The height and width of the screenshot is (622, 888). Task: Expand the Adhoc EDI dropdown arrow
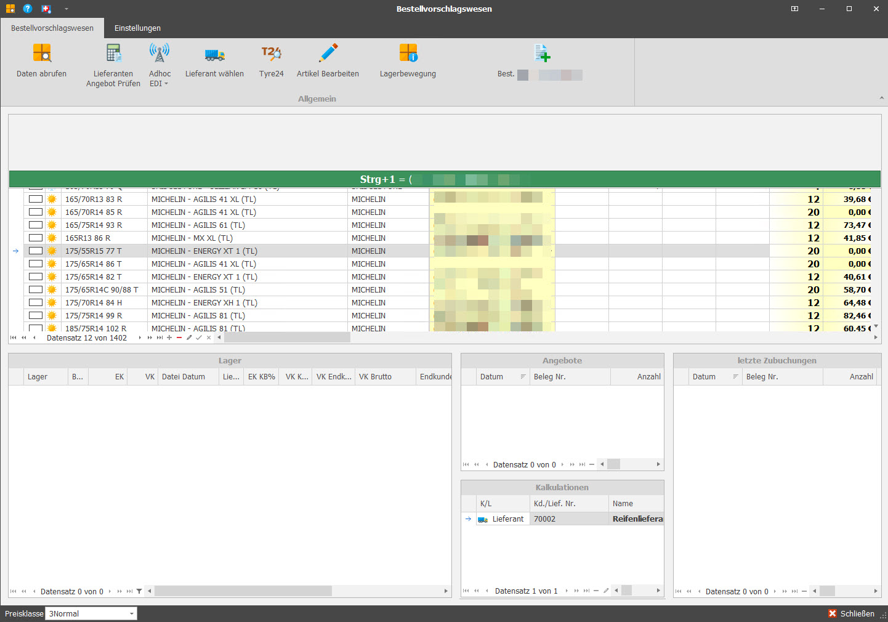166,84
